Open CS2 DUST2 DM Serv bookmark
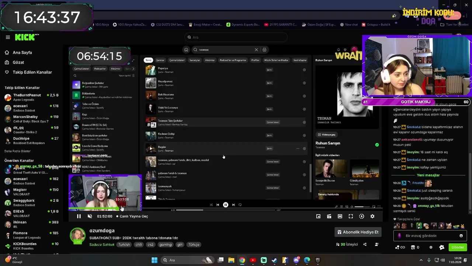 (x=167, y=25)
